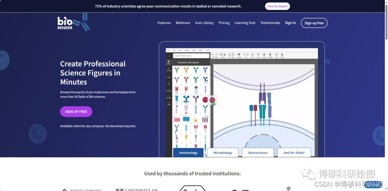Click the scrollbar up arrow
Viewport: 388px width, 191px height.
click(386, 2)
